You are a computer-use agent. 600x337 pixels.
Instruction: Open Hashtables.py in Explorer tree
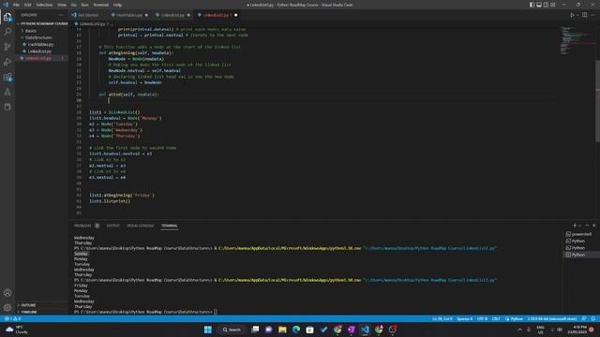(x=41, y=45)
